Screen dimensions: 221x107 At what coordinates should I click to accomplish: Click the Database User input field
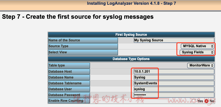click(x=174, y=89)
